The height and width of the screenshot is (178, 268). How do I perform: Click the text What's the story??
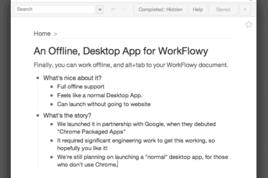pyautogui.click(x=67, y=116)
